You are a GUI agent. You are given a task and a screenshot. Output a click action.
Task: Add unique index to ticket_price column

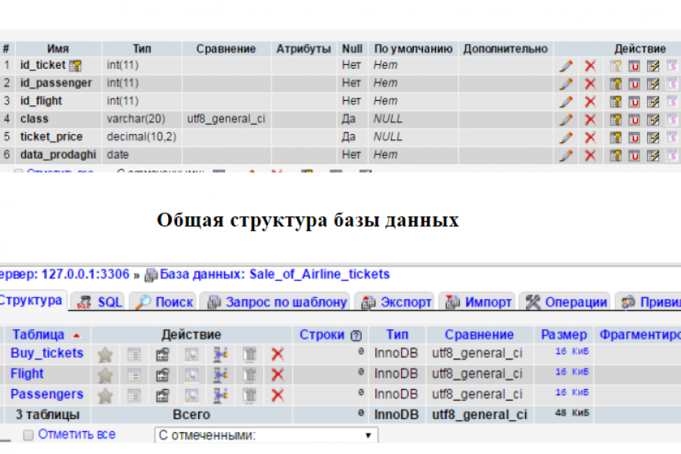click(x=634, y=138)
